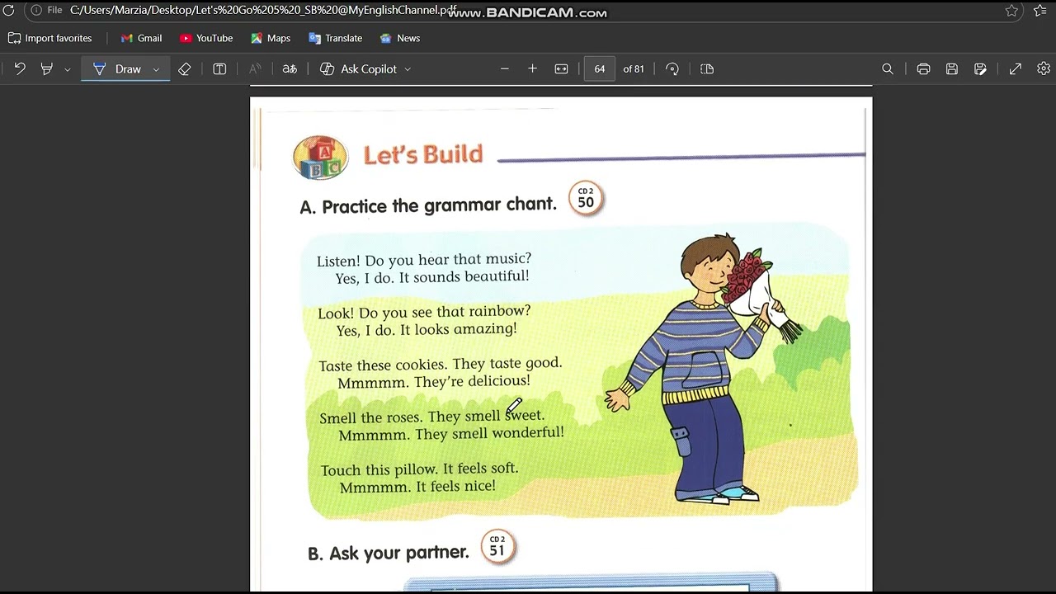
Task: Expand the Ask Copilot dropdown chevron
Action: (408, 69)
